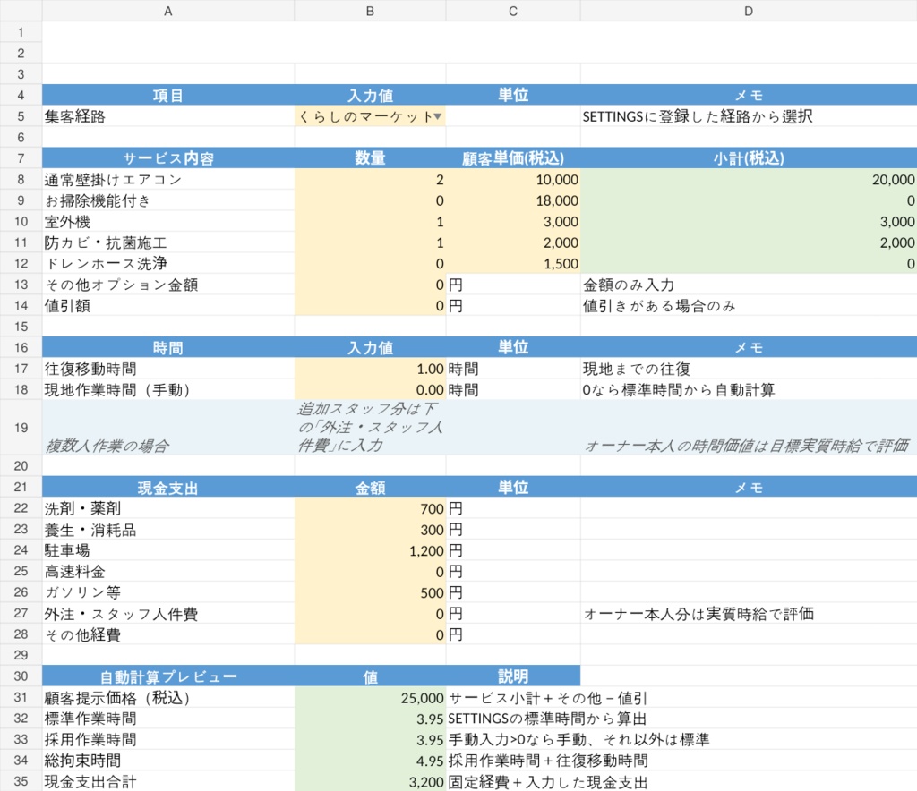917x791 pixels.
Task: Click the 現金支出 header cell
Action: [x=167, y=488]
